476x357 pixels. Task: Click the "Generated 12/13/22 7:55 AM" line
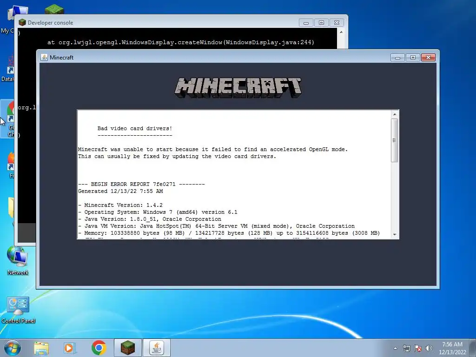point(120,191)
